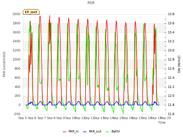Click the SW (W/m2) axis label
The height and width of the screenshot is (137, 183).
coord(179,64)
